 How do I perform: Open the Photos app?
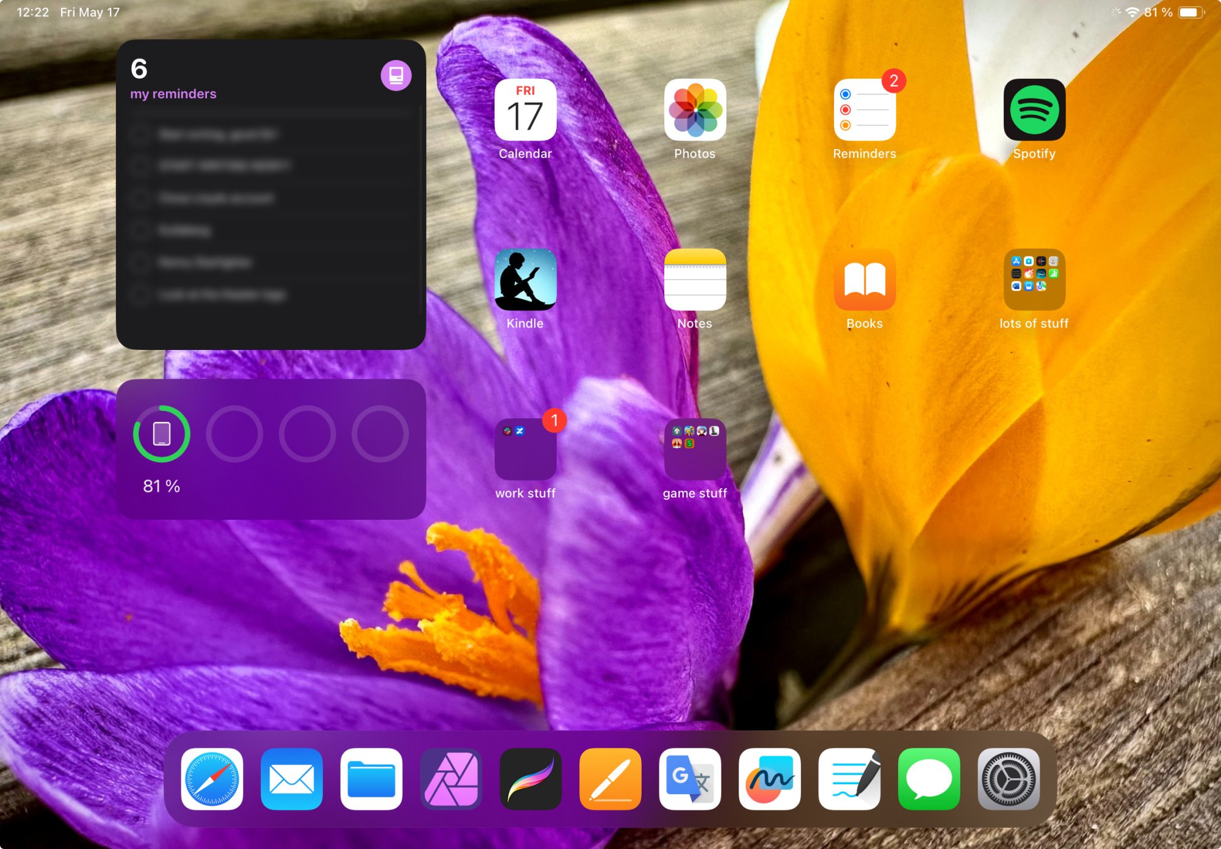(695, 110)
